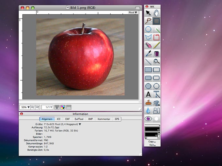Viewport: 222px width, 166px height.
Task: Select the white dot dodge tool
Action: pos(156,119)
